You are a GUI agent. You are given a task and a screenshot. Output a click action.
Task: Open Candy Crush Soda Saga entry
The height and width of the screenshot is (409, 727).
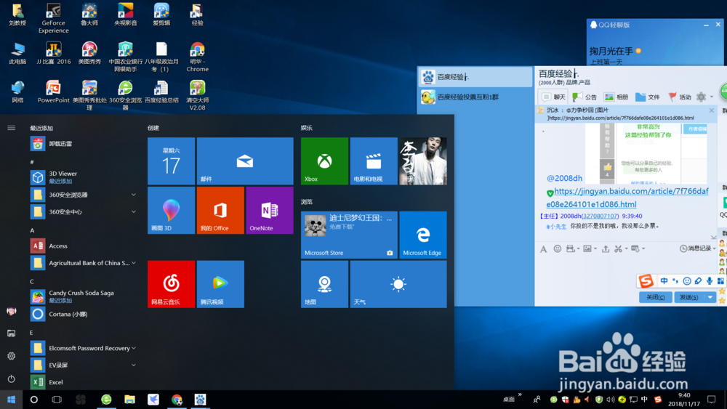coord(84,296)
